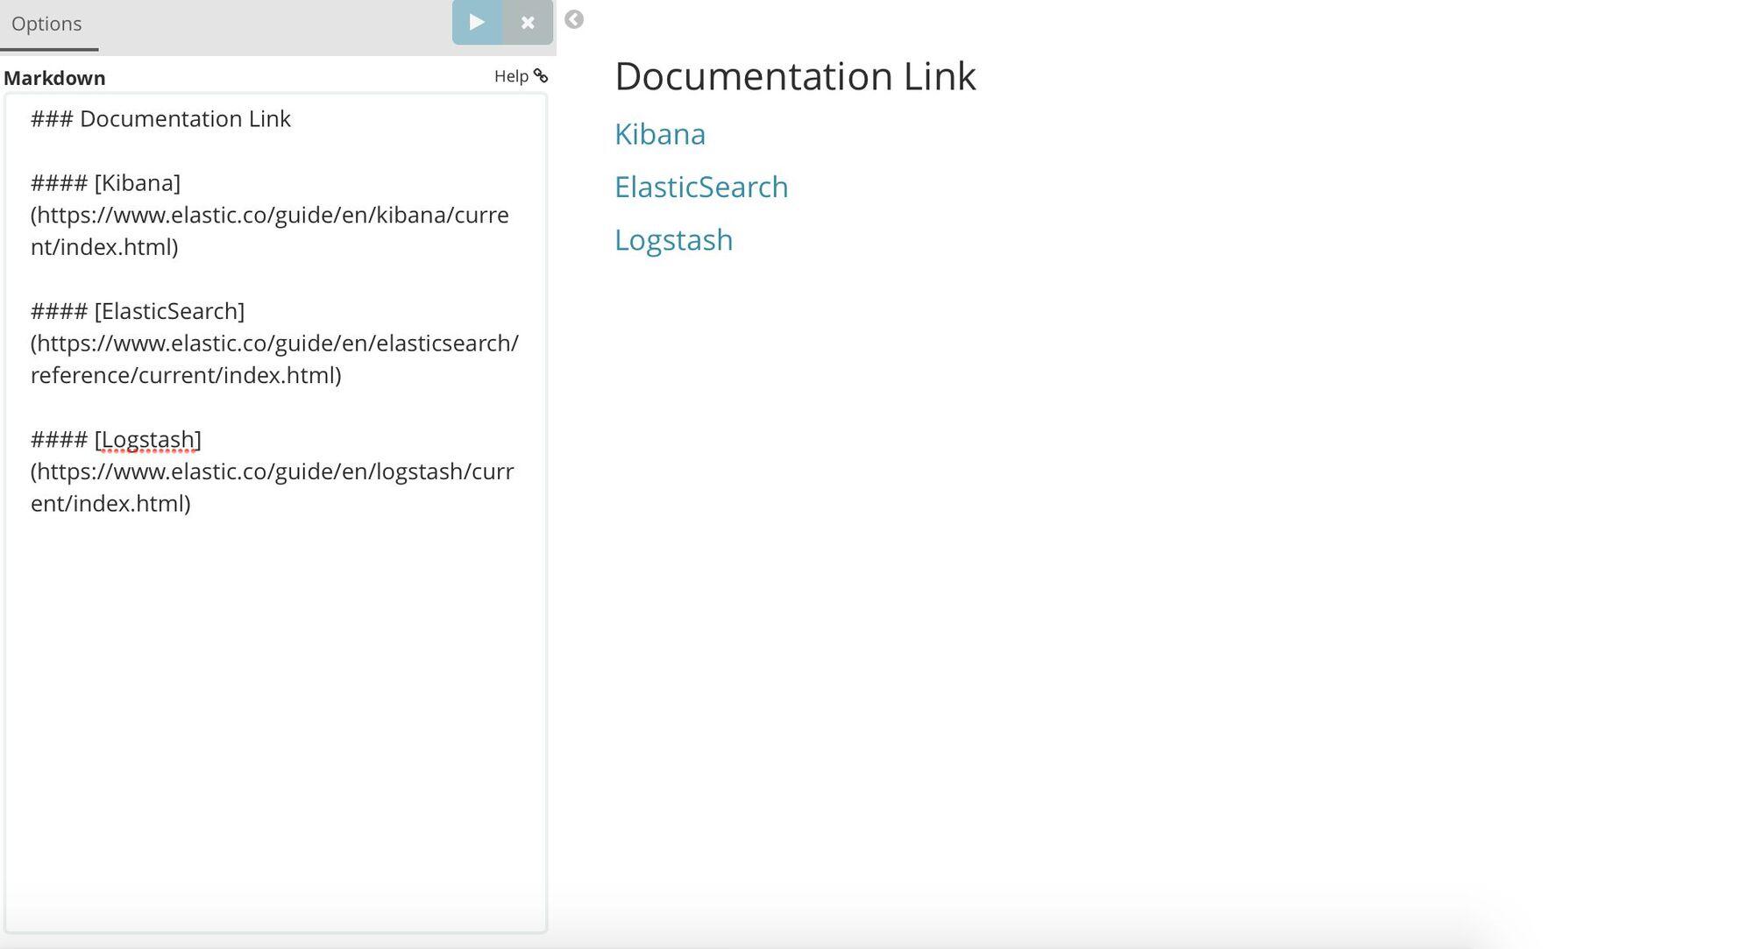Open the rendered Kibana link
This screenshot has height=949, width=1753.
[x=659, y=134]
